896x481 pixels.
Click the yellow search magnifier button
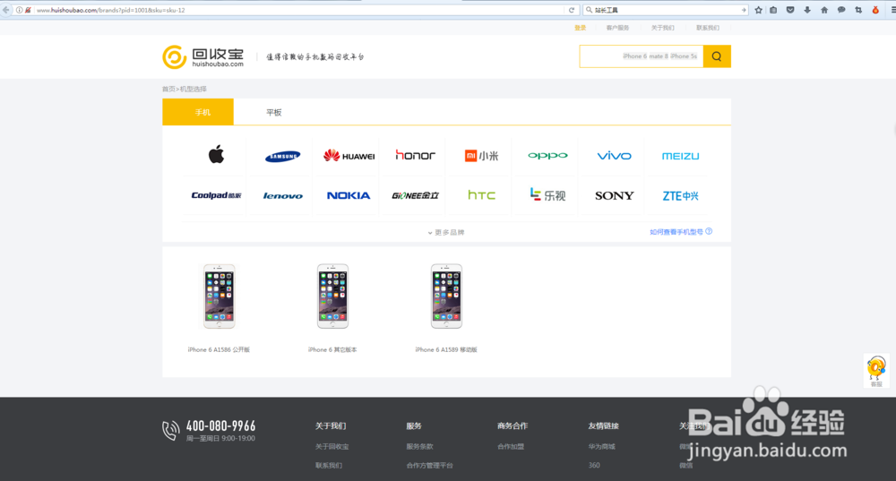(x=717, y=56)
